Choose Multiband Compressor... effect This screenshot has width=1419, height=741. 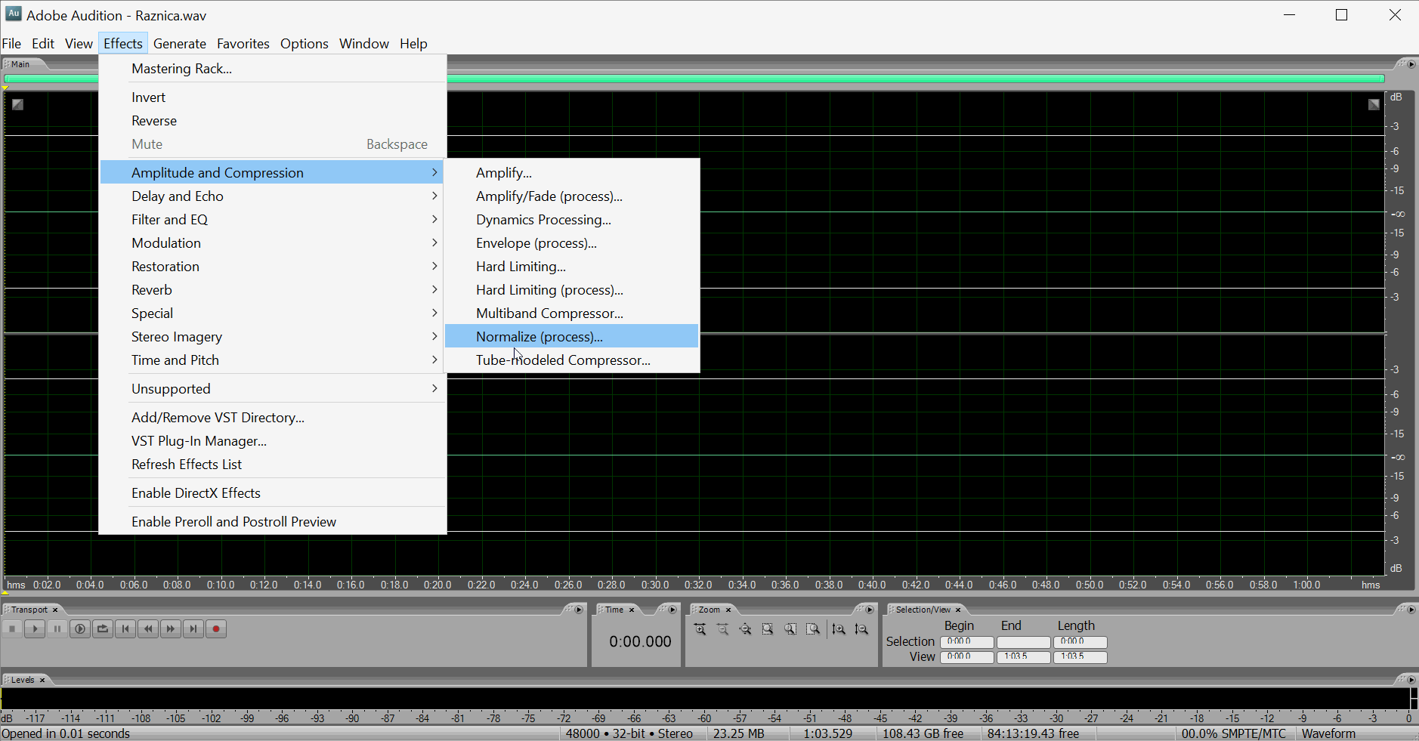point(572,313)
